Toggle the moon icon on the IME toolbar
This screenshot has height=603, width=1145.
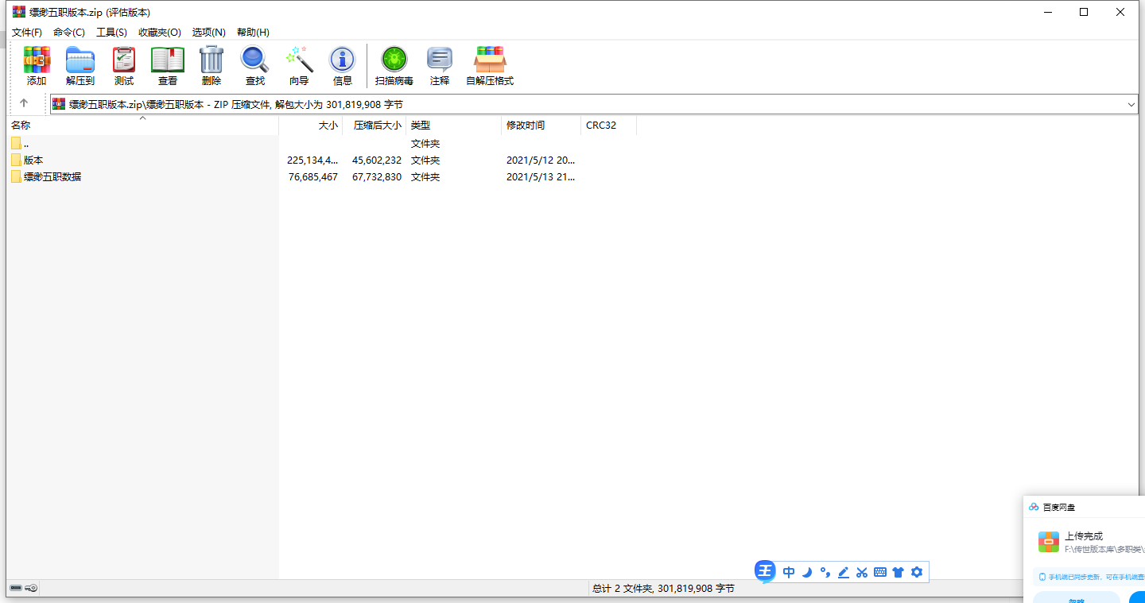click(x=807, y=572)
